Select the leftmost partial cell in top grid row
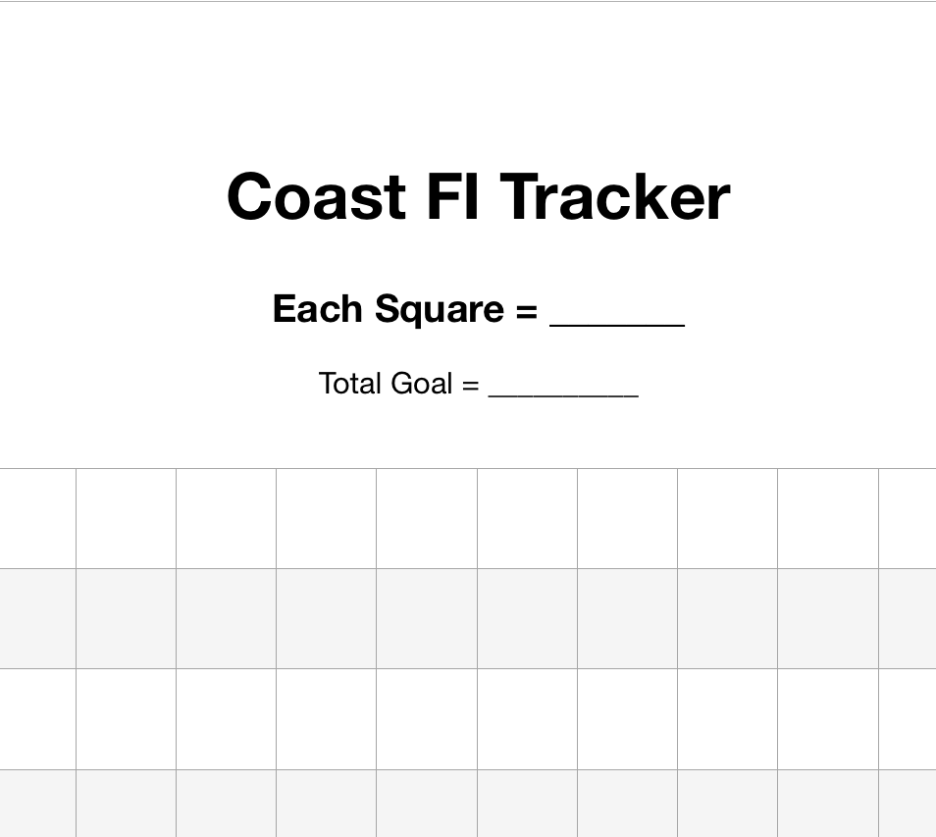 tap(37, 518)
